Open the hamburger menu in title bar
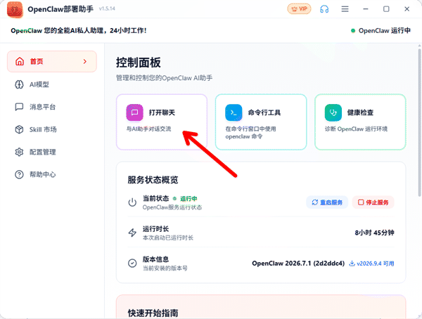Screen dimensions: 422x319 [x=345, y=9]
